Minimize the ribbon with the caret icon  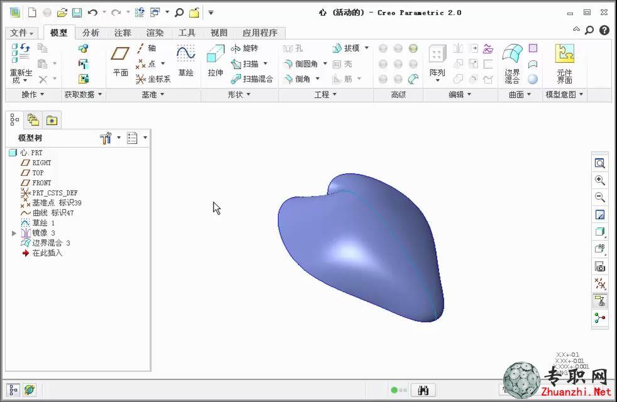tap(576, 30)
